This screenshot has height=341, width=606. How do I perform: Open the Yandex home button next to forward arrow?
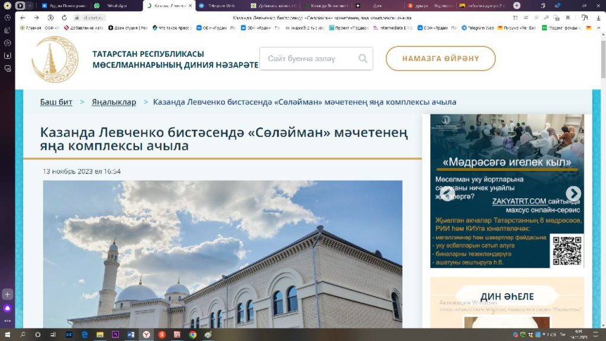50,18
